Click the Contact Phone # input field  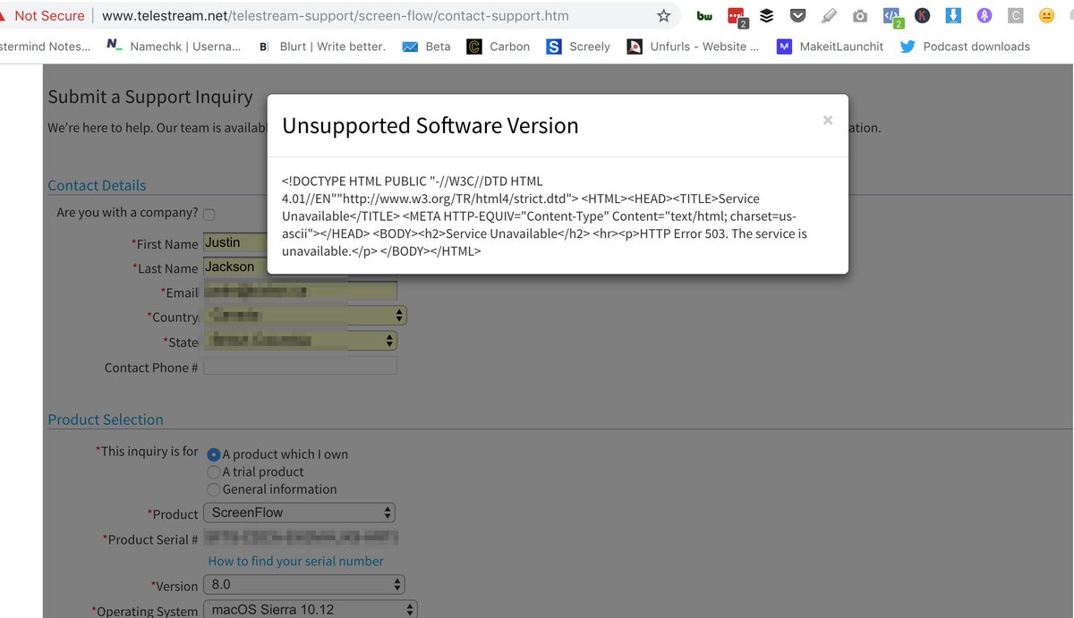pyautogui.click(x=300, y=367)
